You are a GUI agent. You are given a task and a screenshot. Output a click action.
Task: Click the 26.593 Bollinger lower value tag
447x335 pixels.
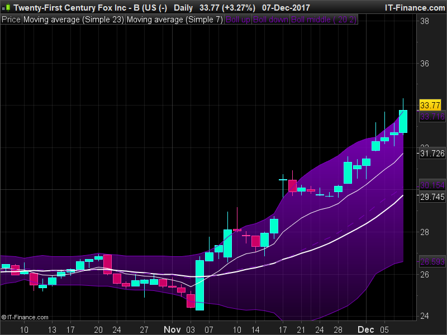click(432, 261)
